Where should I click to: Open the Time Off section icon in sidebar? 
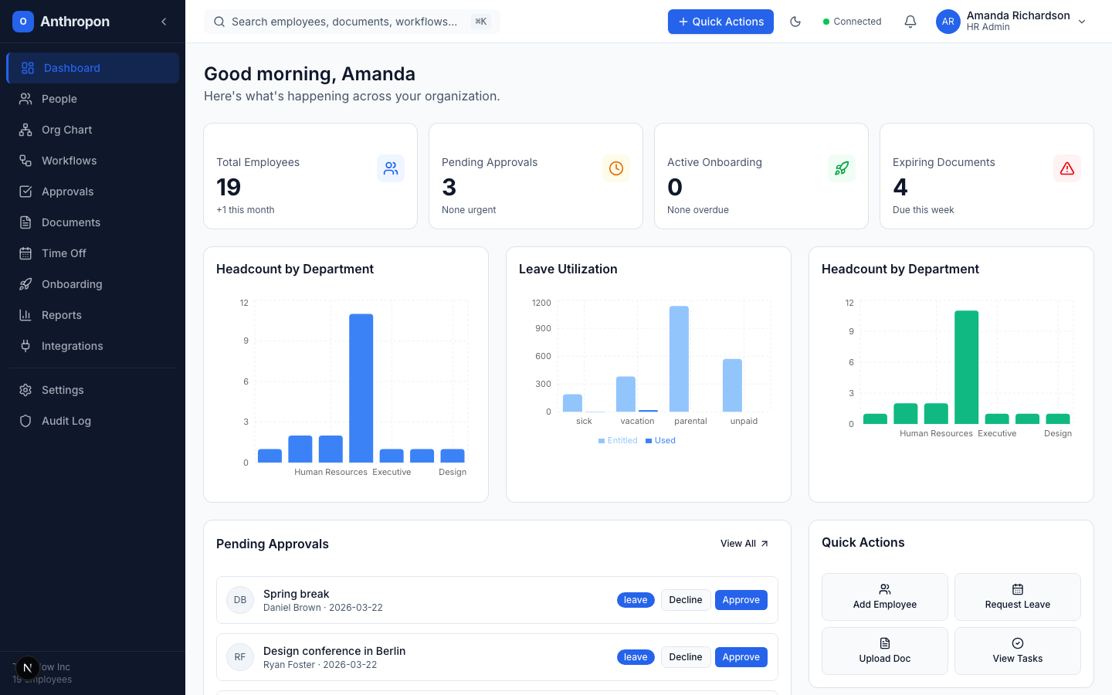point(27,253)
